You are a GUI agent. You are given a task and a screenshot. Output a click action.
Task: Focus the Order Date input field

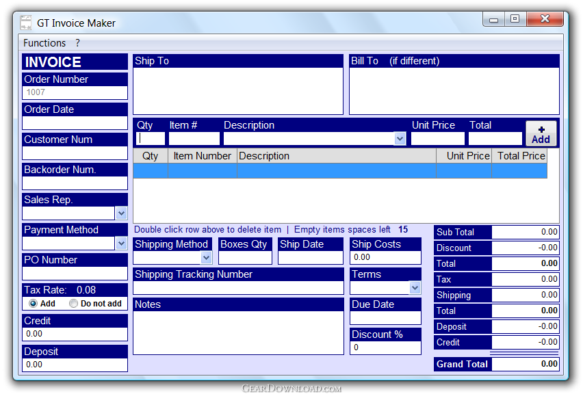tap(75, 122)
